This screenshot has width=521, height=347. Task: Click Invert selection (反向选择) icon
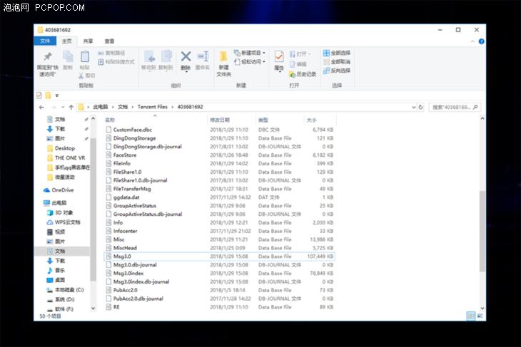coord(326,71)
